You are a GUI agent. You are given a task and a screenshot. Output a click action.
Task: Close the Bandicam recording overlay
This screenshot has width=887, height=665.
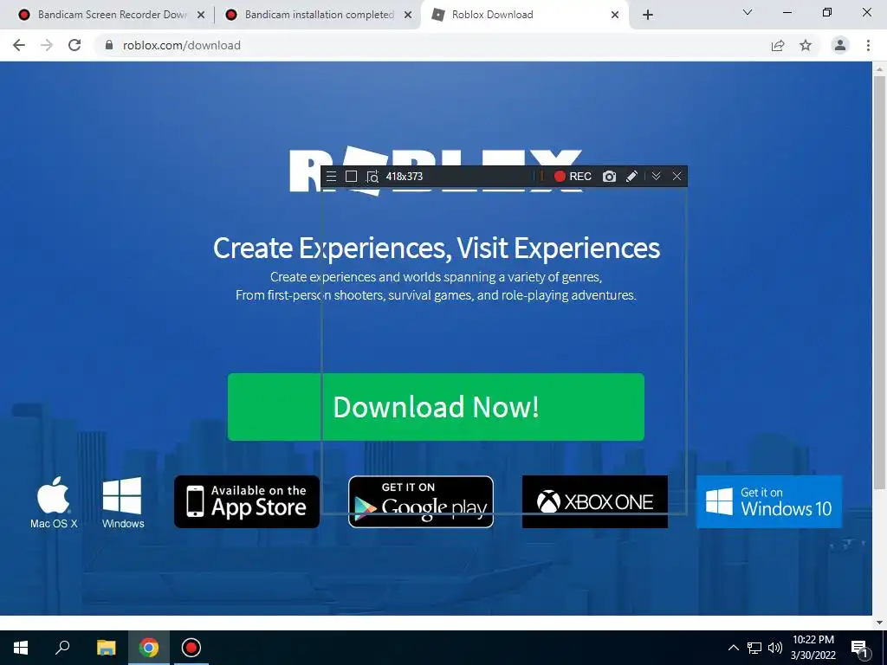click(677, 177)
